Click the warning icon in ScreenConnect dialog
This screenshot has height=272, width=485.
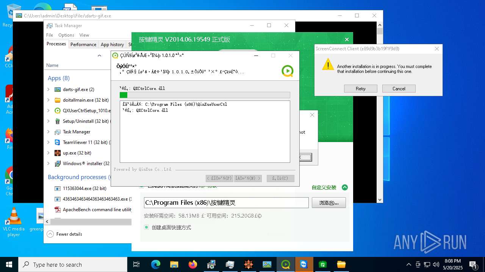point(328,64)
